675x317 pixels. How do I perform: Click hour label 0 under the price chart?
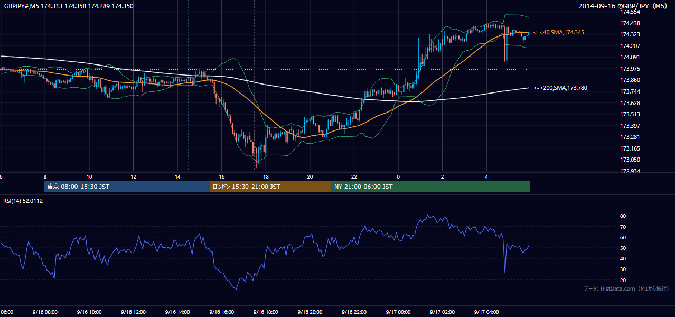pyautogui.click(x=398, y=177)
